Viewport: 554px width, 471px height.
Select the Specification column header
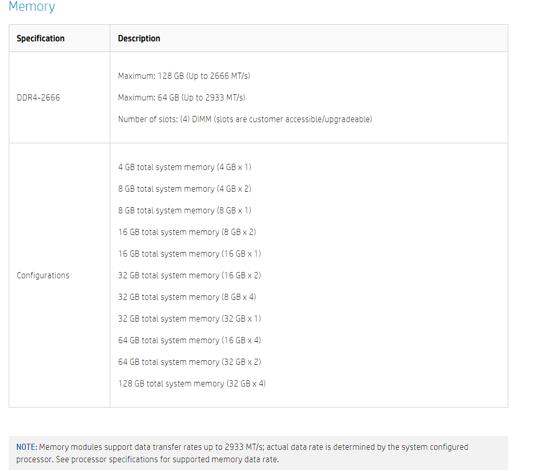click(x=41, y=39)
